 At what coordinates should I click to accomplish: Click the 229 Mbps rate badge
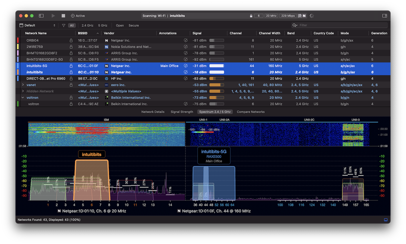(x=288, y=16)
